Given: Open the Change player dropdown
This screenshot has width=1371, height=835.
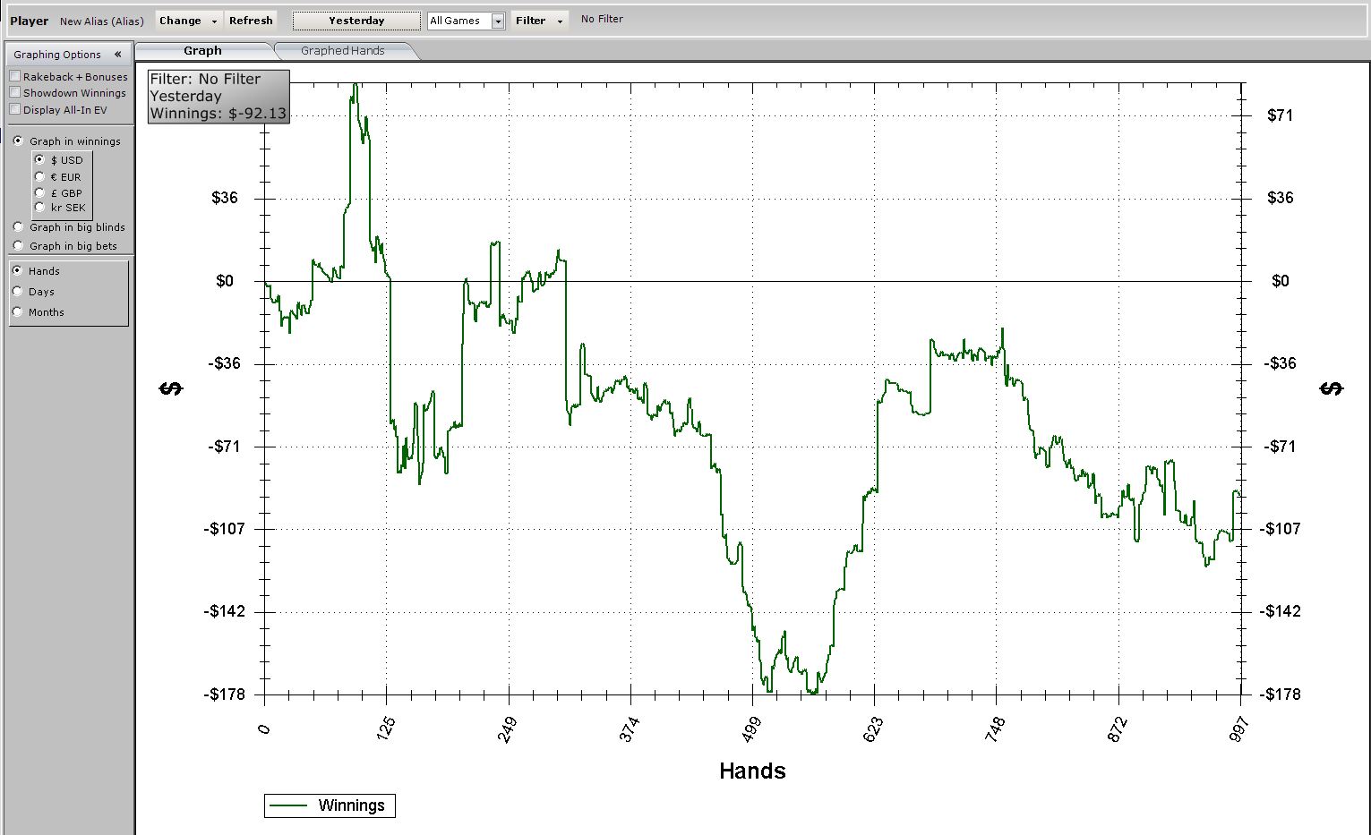Looking at the screenshot, I should click(x=188, y=21).
